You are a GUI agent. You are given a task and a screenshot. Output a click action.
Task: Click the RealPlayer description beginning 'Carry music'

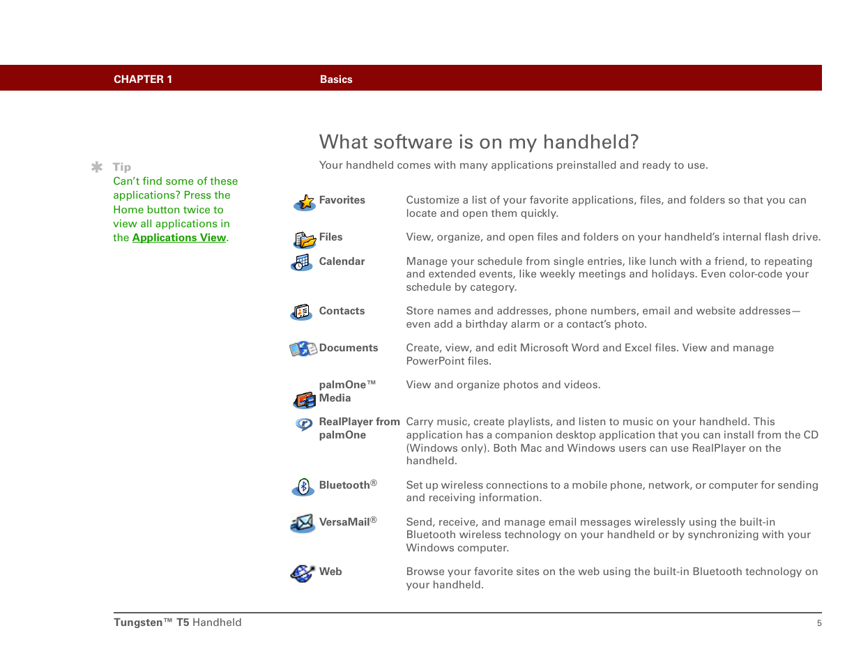tap(613, 441)
